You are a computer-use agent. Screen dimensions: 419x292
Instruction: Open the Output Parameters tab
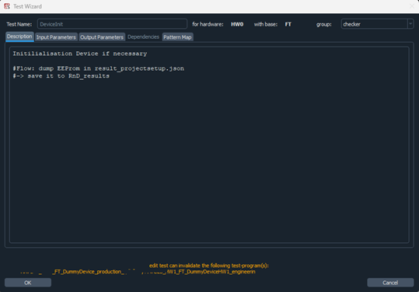point(102,37)
